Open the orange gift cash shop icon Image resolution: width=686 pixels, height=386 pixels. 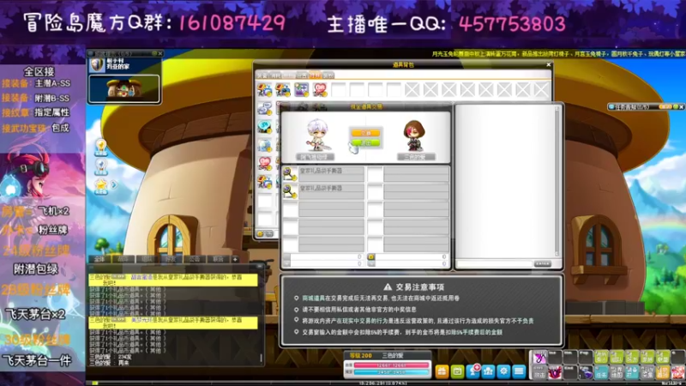coord(442,371)
